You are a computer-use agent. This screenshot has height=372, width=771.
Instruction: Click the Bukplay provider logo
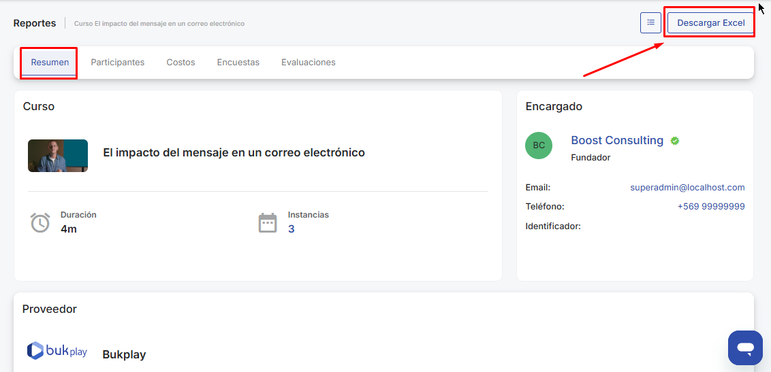pyautogui.click(x=57, y=351)
